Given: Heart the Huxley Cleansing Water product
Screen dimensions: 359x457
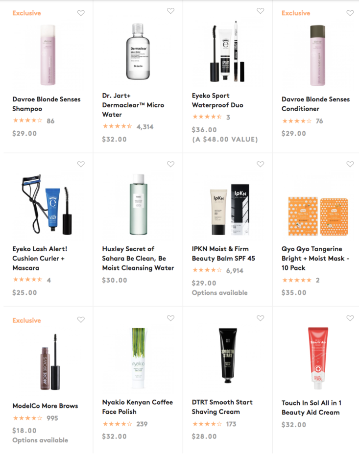Looking at the screenshot, I should click(170, 164).
